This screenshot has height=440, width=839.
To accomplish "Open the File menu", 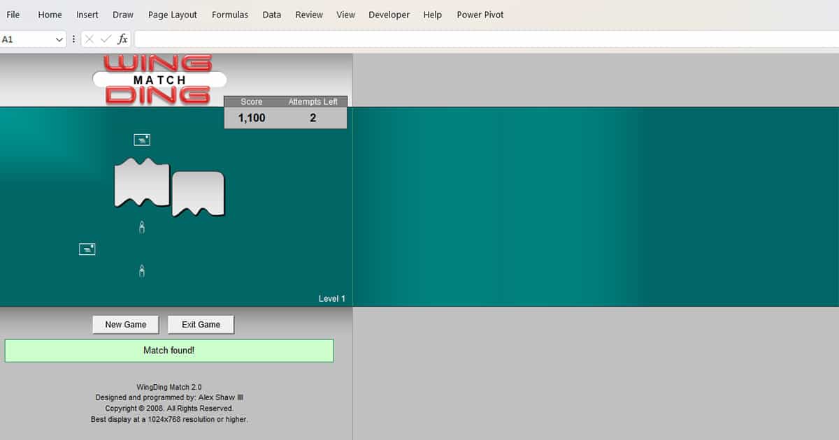I will 13,14.
